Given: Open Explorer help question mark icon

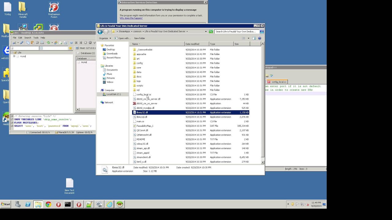Looking at the screenshot, I should click(x=260, y=38).
